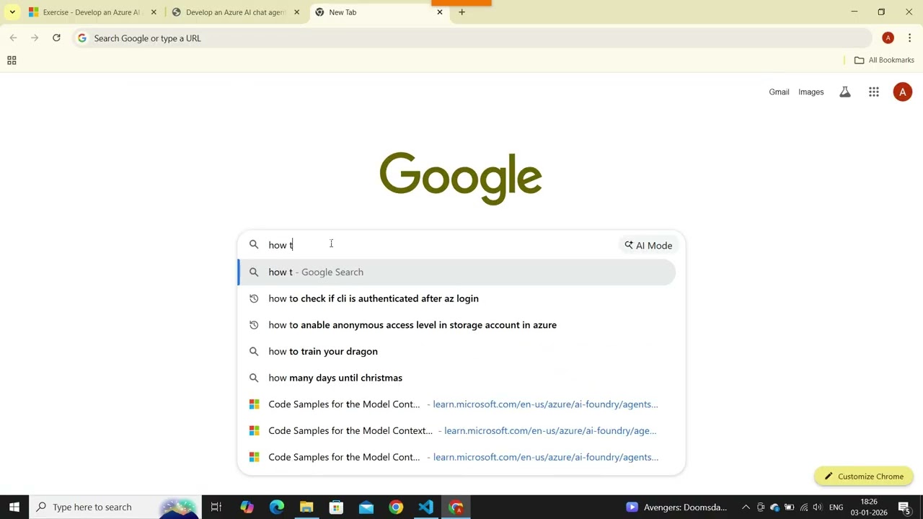This screenshot has width=923, height=519.
Task: Click search icon beside 'train your dragon'
Action: (254, 352)
